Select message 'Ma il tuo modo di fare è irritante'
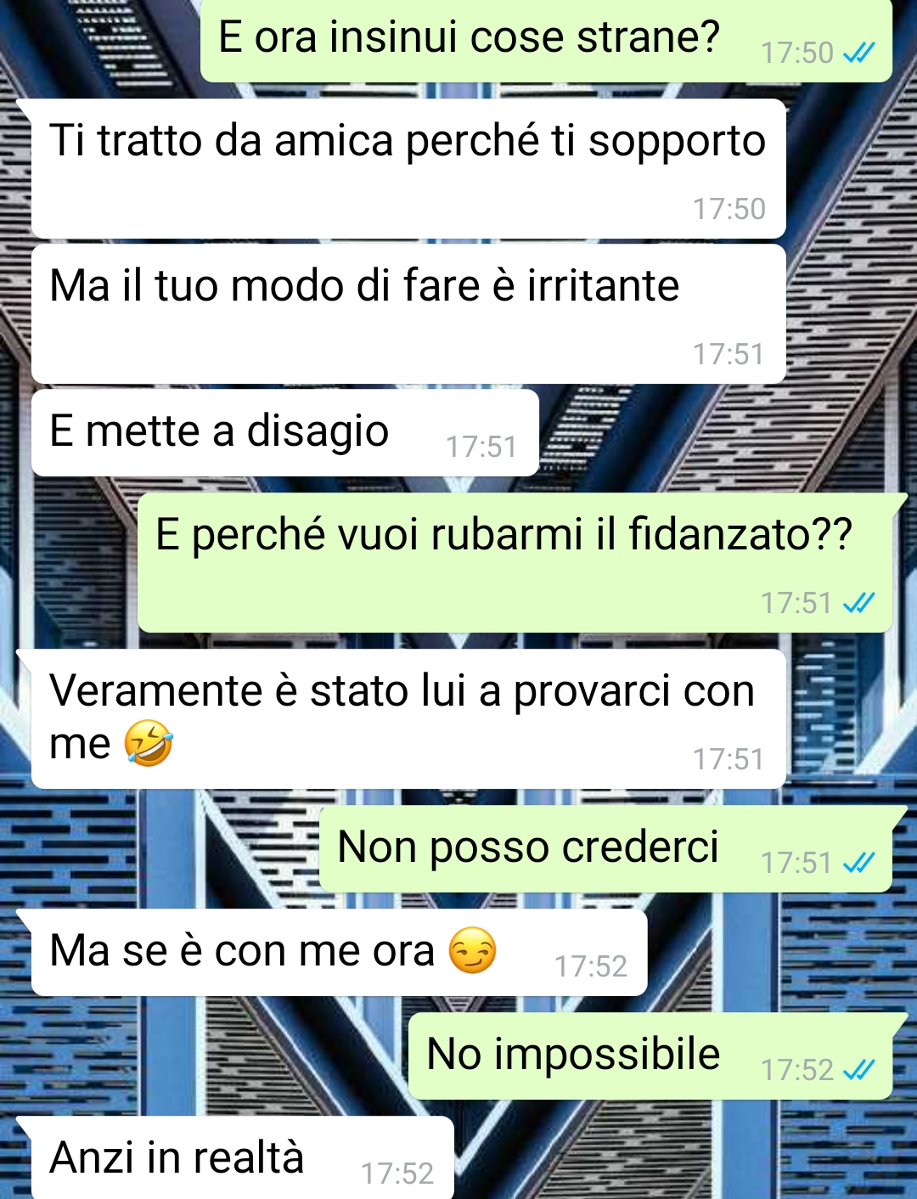Viewport: 917px width, 1199px height. click(408, 314)
